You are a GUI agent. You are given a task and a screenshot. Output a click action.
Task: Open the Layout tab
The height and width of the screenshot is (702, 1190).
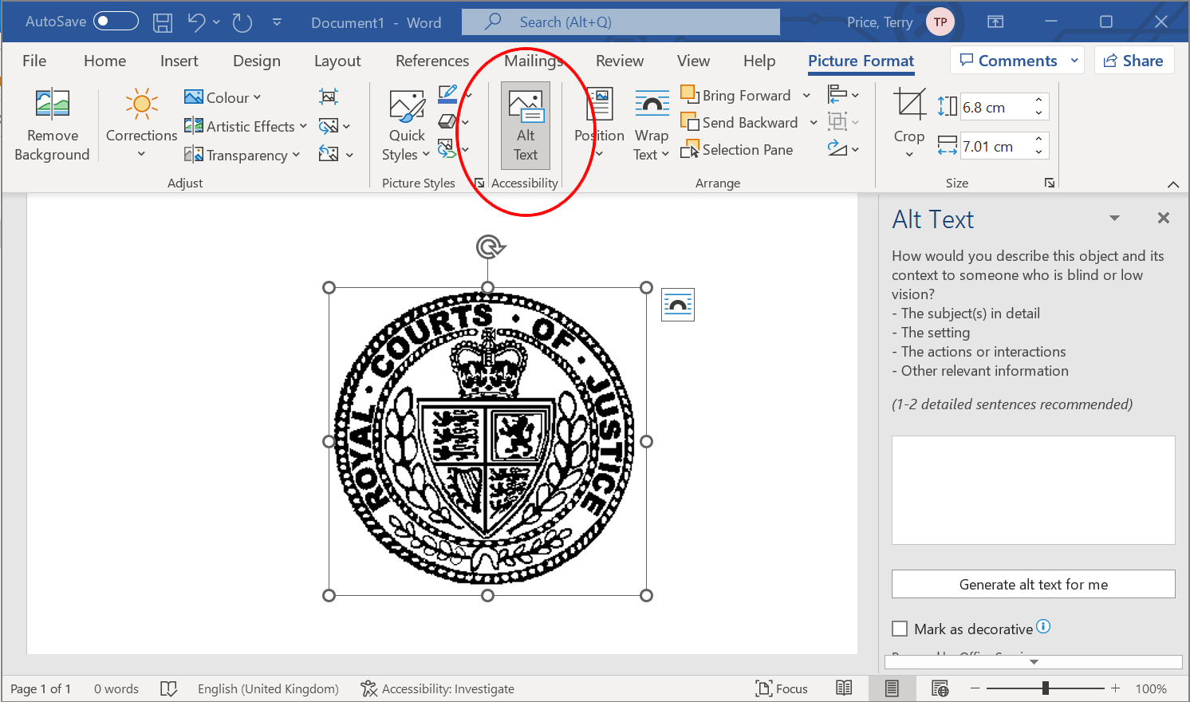(x=337, y=61)
